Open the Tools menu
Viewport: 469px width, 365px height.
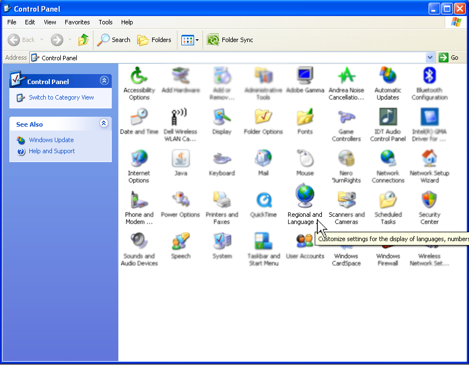pos(106,22)
